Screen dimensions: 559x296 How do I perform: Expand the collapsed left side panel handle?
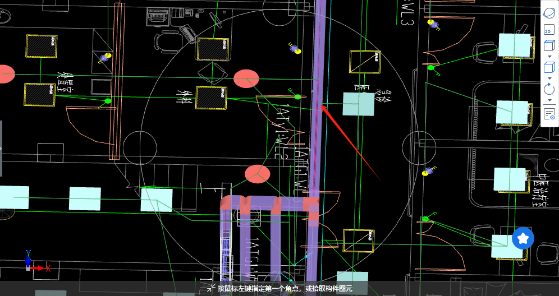[1, 149]
